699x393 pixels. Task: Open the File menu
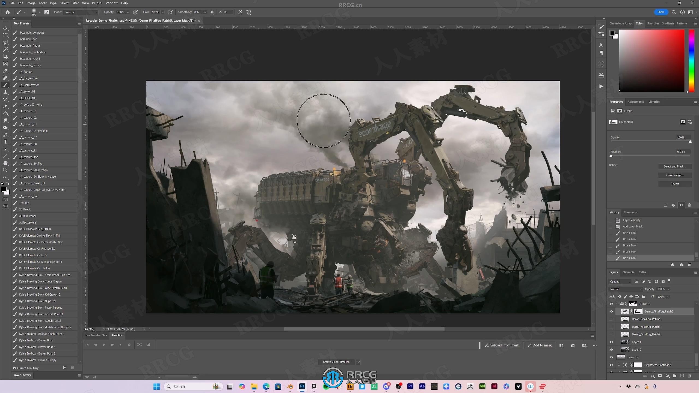[x=12, y=3]
